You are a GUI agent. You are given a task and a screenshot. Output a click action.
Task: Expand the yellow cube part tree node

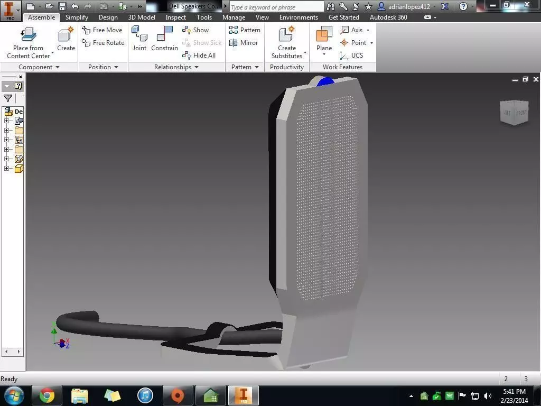6,169
